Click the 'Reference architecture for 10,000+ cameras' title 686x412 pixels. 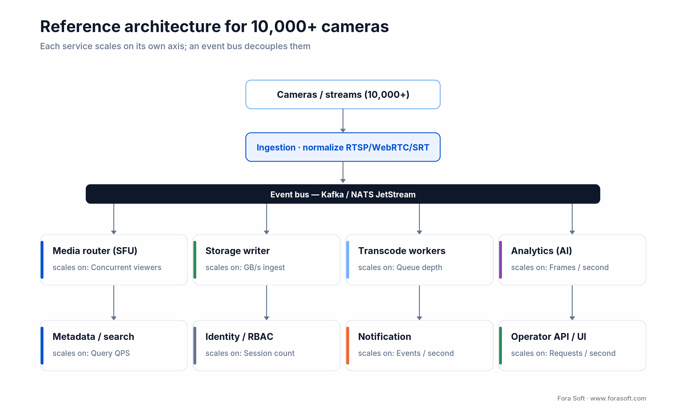click(x=214, y=27)
